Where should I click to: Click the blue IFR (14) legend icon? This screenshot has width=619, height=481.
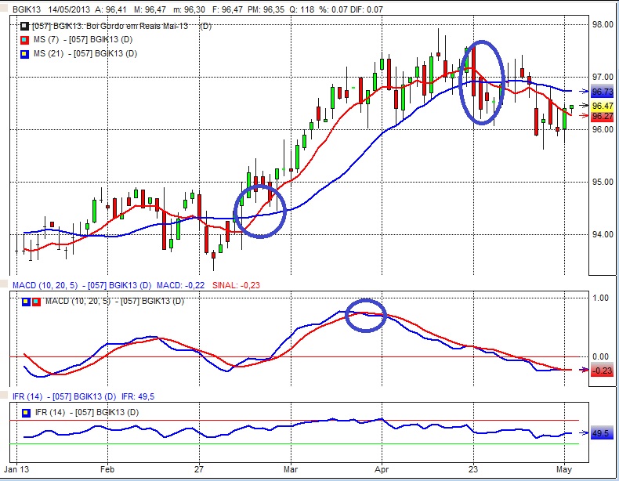tap(25, 412)
